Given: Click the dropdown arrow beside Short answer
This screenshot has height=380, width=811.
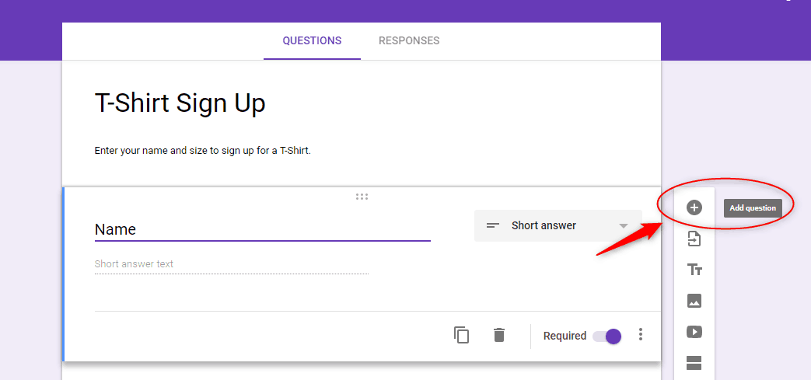Looking at the screenshot, I should pyautogui.click(x=624, y=226).
